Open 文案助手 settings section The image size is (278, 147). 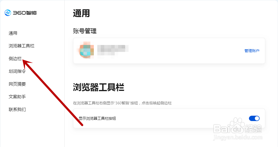17,97
